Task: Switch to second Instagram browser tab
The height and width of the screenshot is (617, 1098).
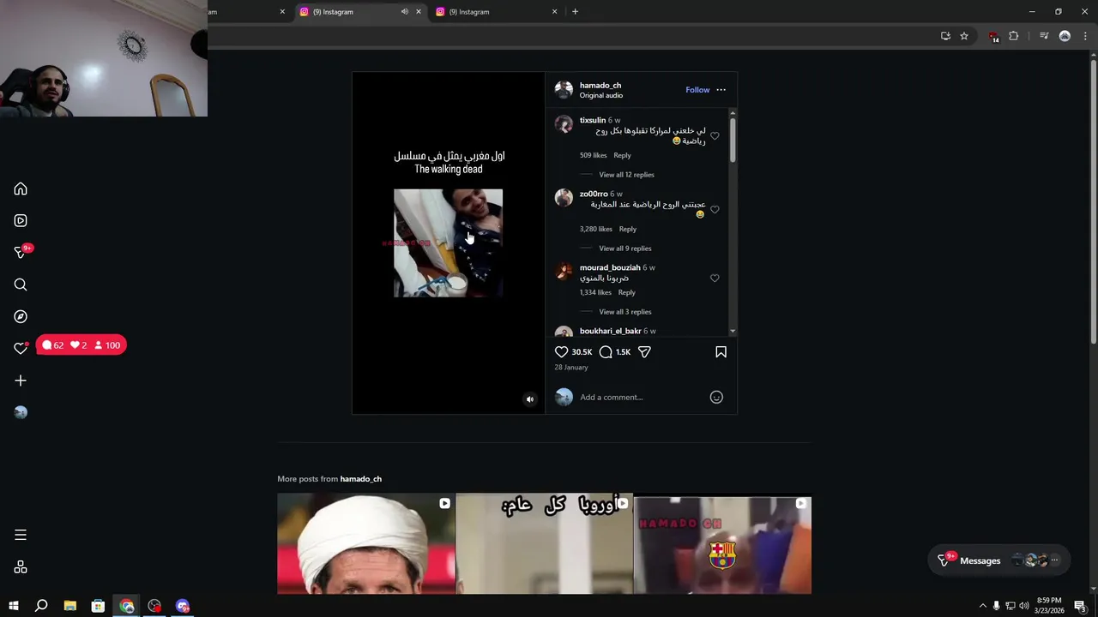Action: pos(360,12)
